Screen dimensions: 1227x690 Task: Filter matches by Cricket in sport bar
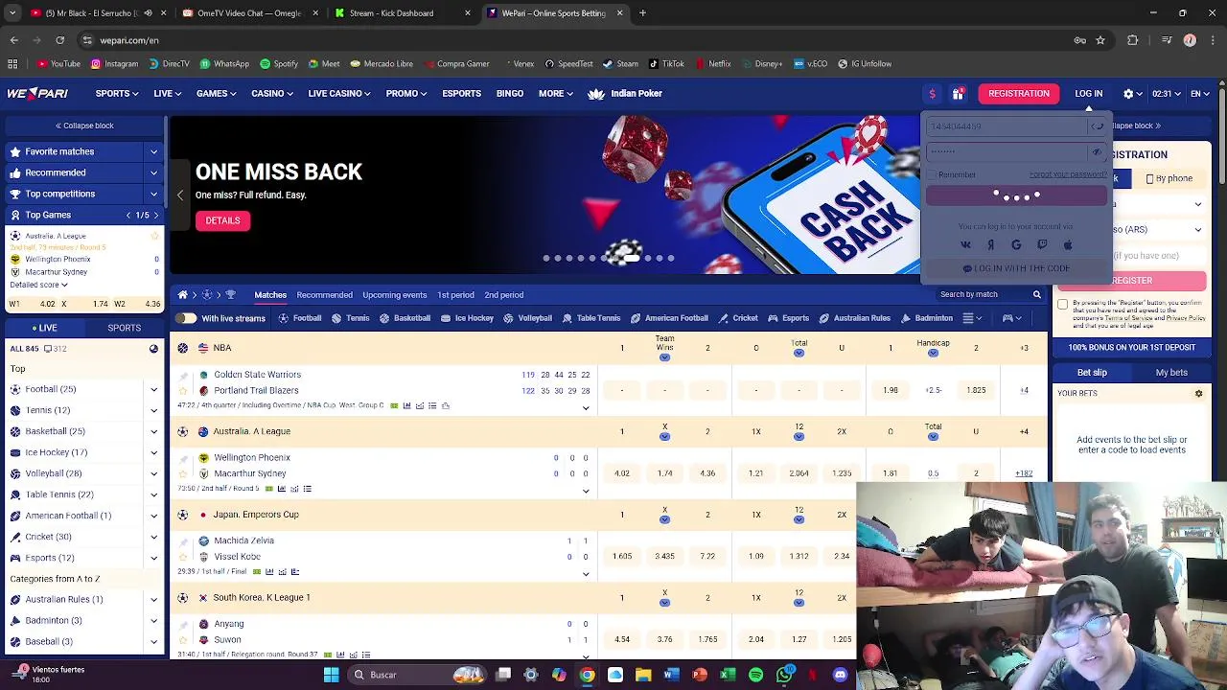738,318
